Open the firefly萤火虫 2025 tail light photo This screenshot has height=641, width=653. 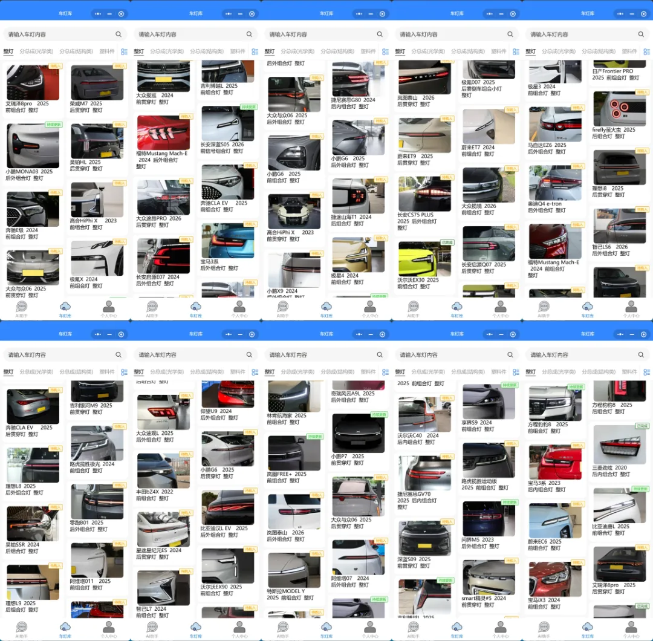620,109
